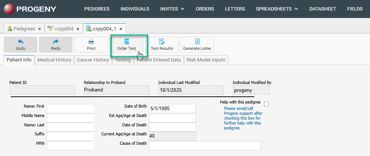The image size is (370, 156).
Task: Click the Generate Letter toolbar button
Action: click(197, 44)
